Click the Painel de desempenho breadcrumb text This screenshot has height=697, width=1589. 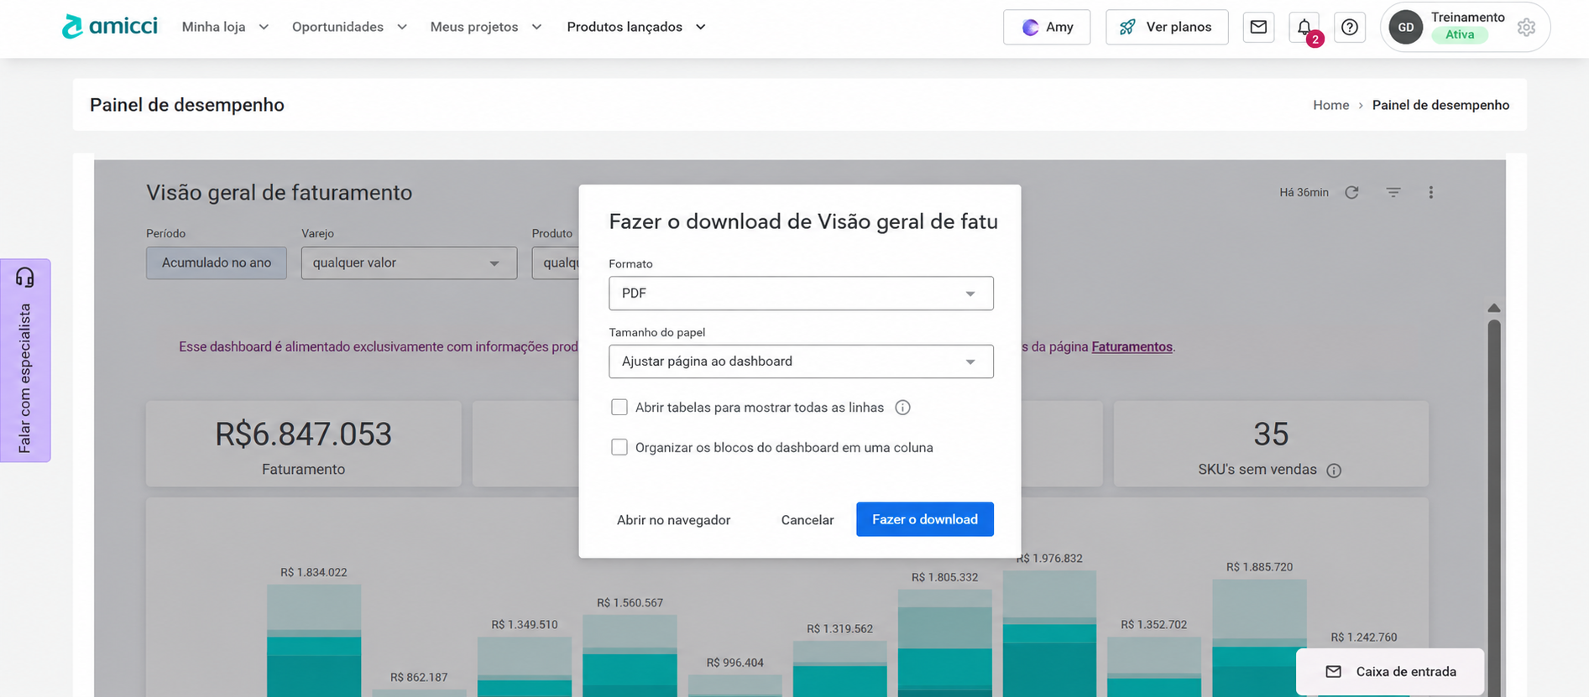(x=1440, y=105)
